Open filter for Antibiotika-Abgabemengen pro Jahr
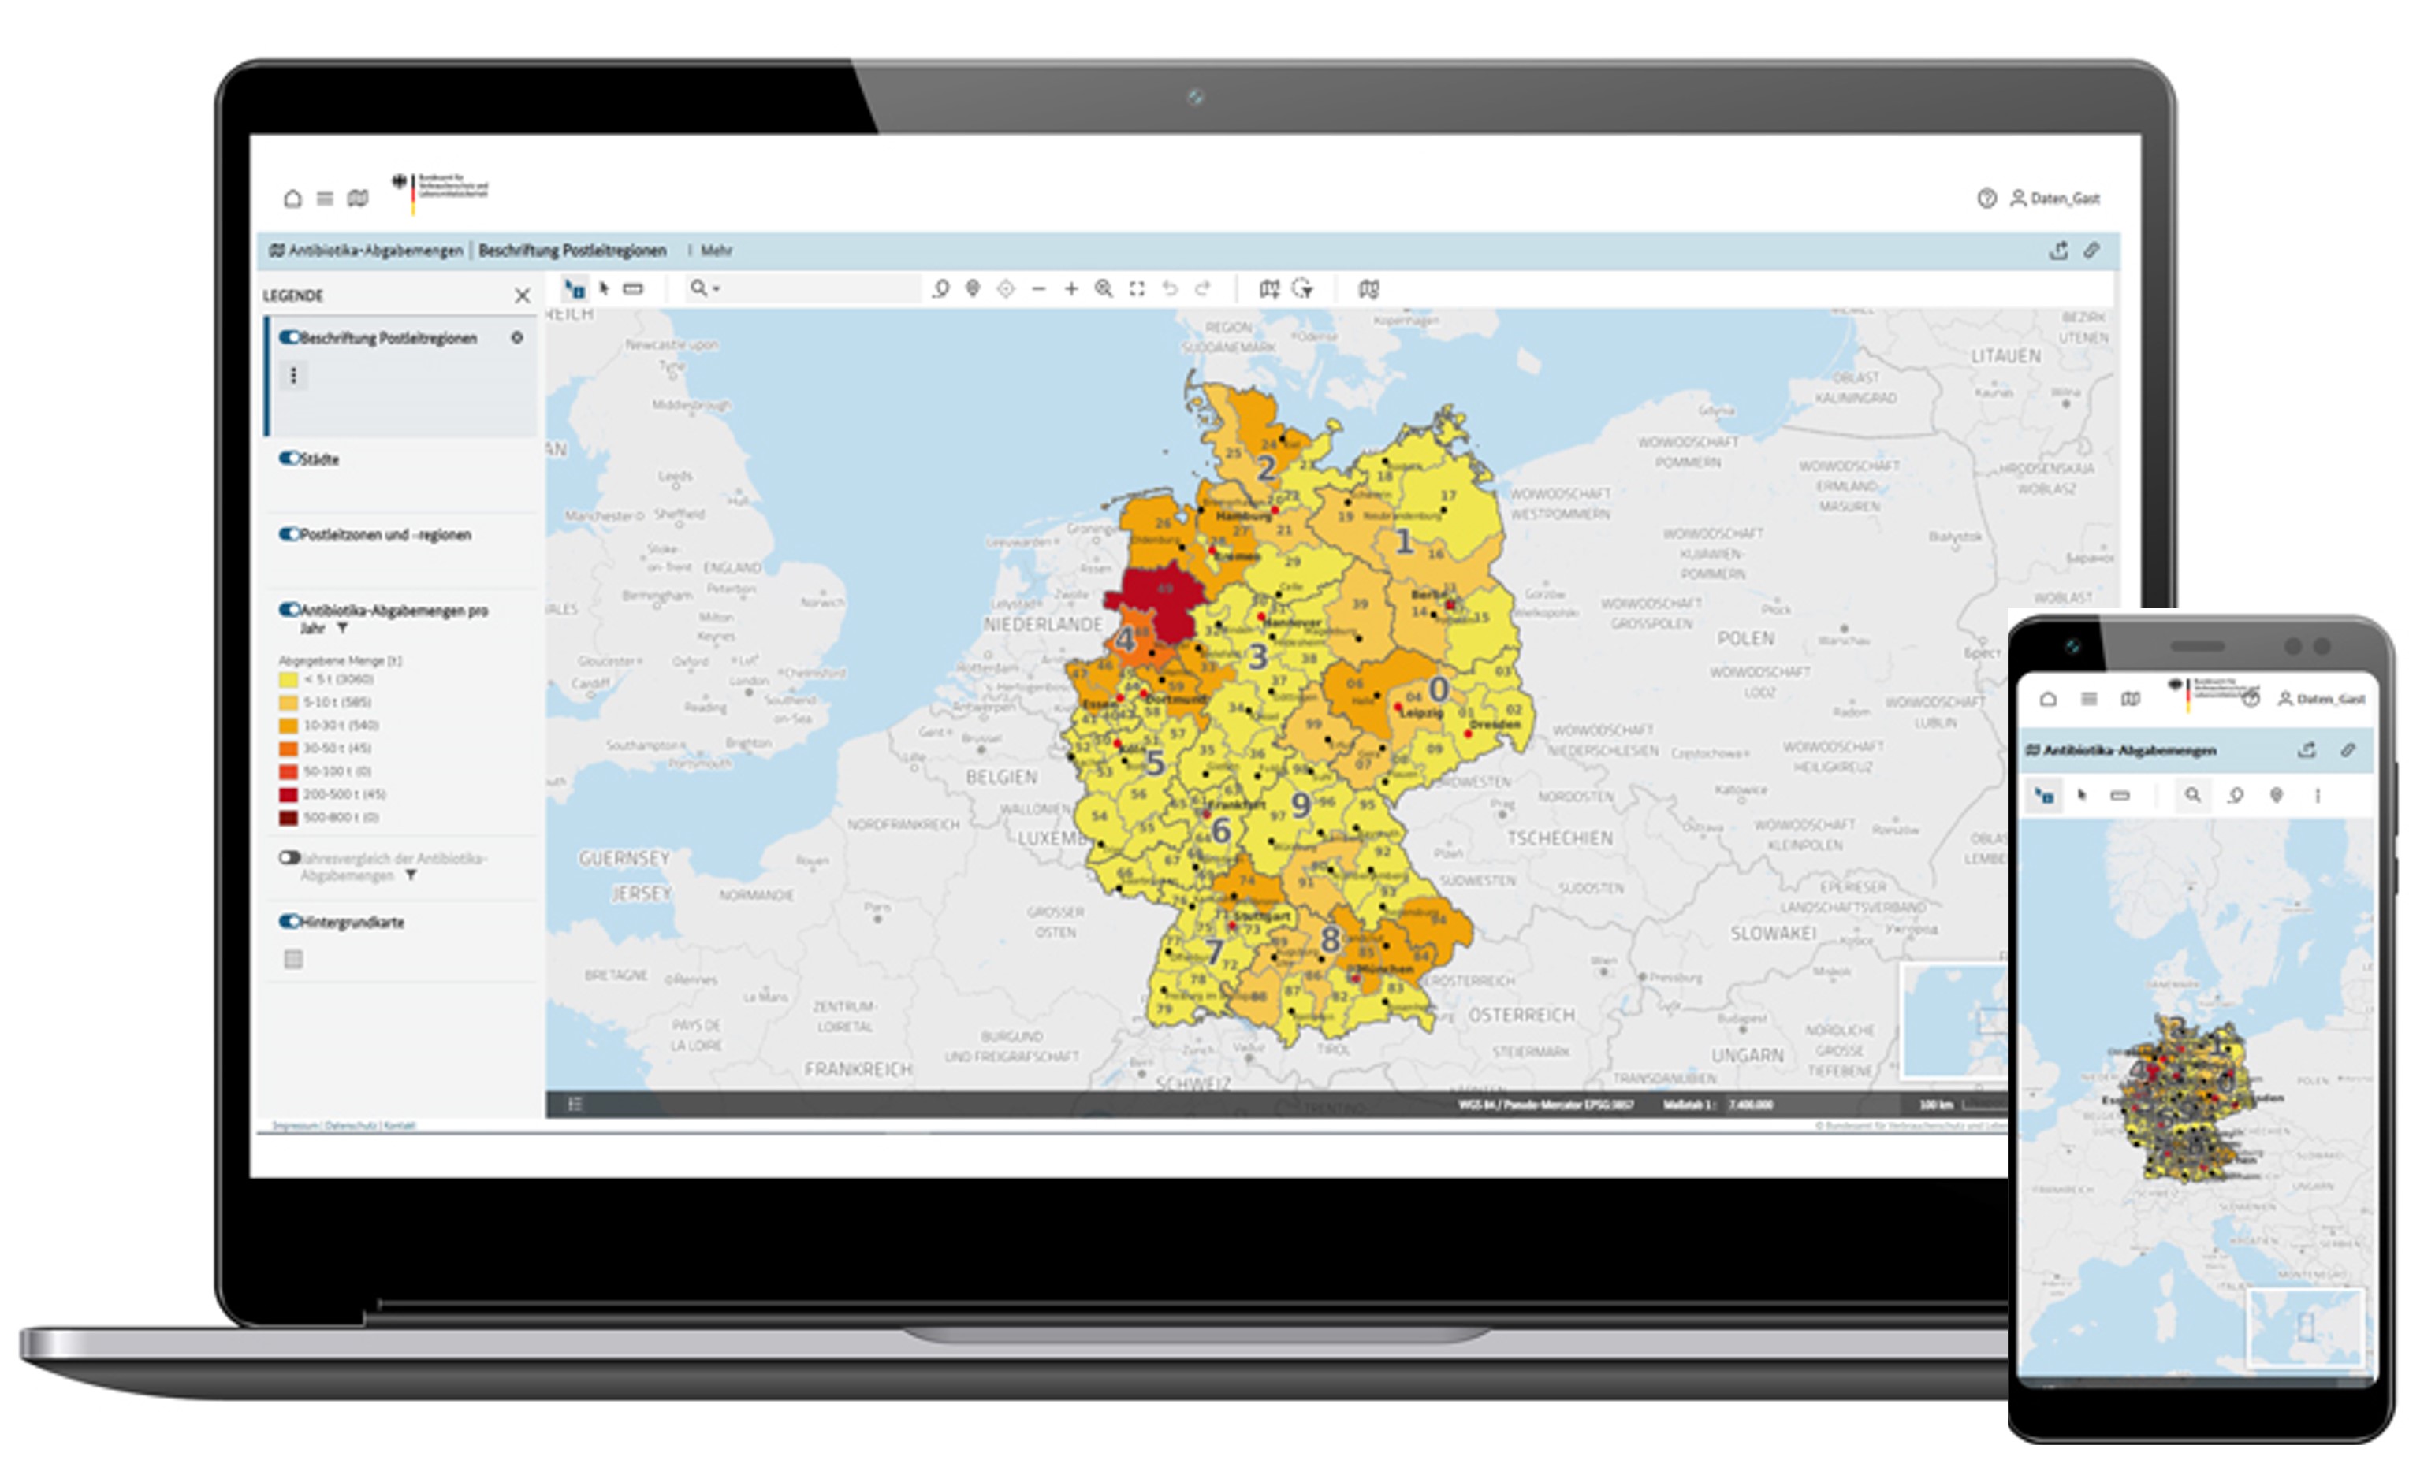Viewport: 2409px width, 1471px height. coord(342,629)
